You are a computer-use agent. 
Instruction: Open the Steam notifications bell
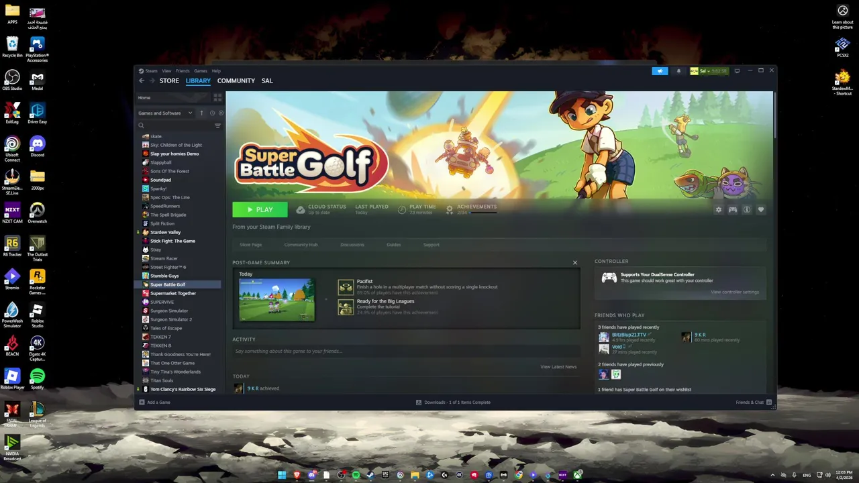(678, 71)
